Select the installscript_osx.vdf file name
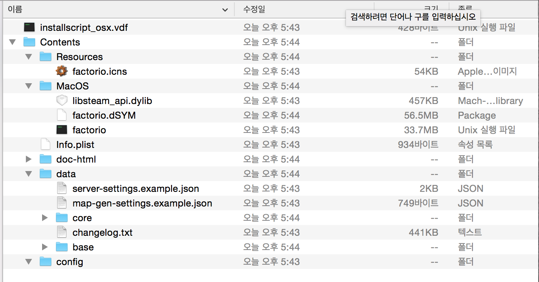This screenshot has height=282, width=539. pos(84,28)
